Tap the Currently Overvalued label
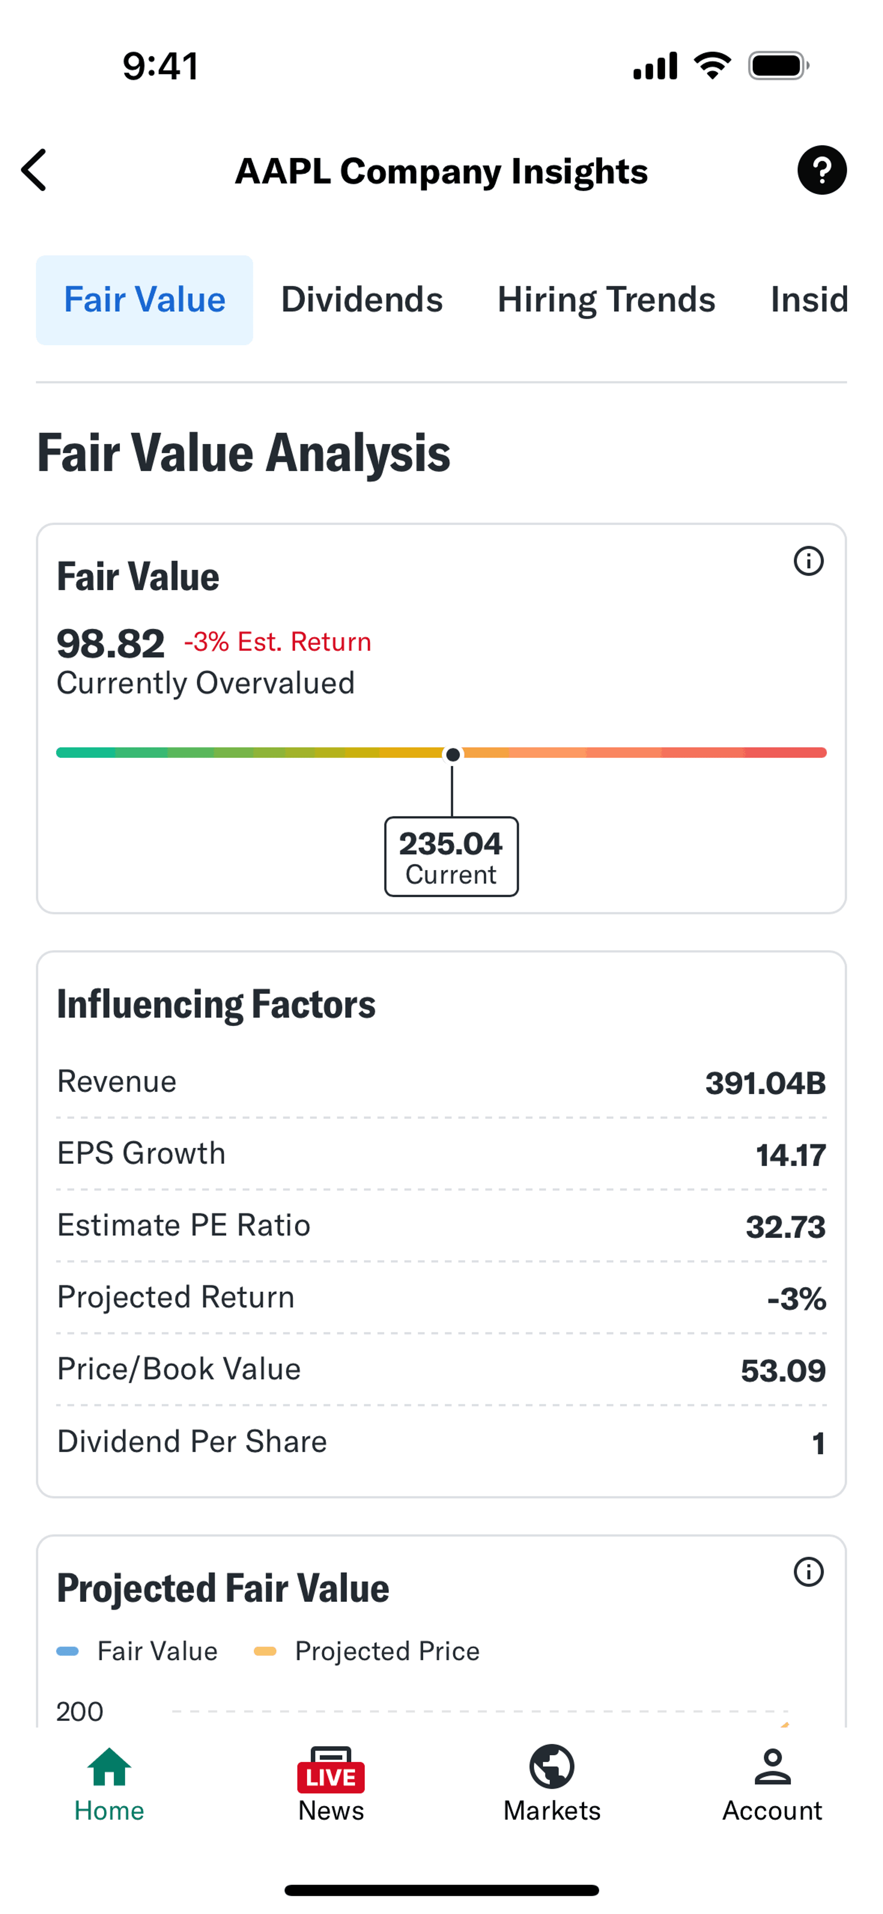Screen dimensions: 883x1914 pyautogui.click(x=206, y=683)
